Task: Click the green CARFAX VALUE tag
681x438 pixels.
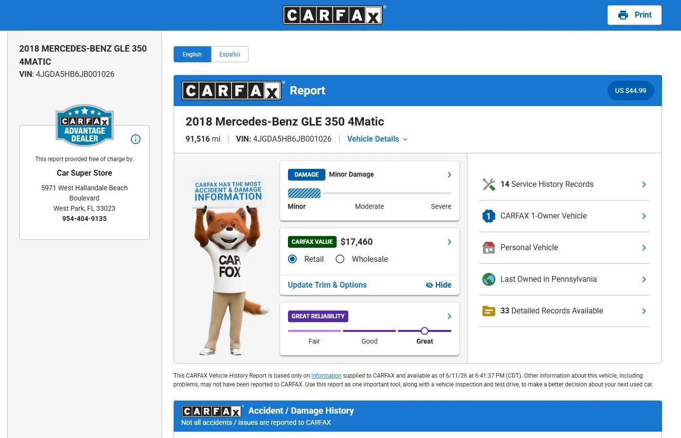Action: click(312, 242)
